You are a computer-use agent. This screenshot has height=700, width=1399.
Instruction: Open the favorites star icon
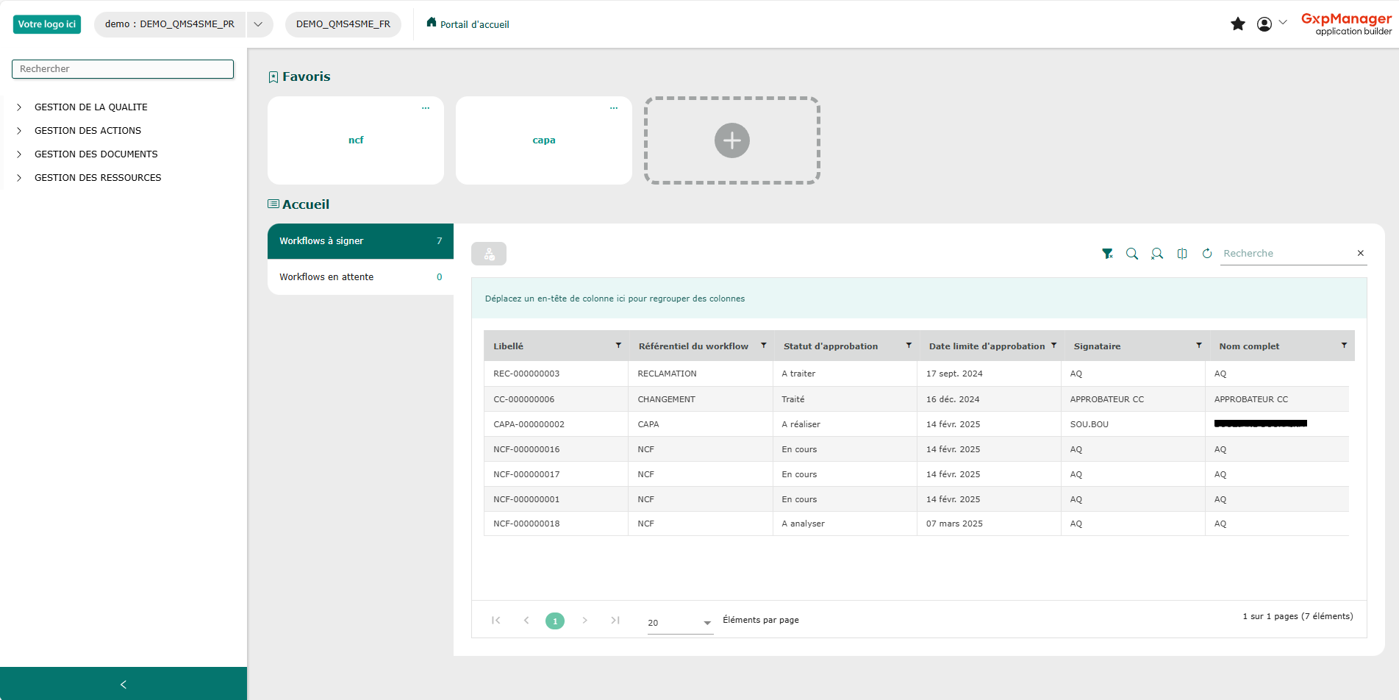(x=1238, y=24)
